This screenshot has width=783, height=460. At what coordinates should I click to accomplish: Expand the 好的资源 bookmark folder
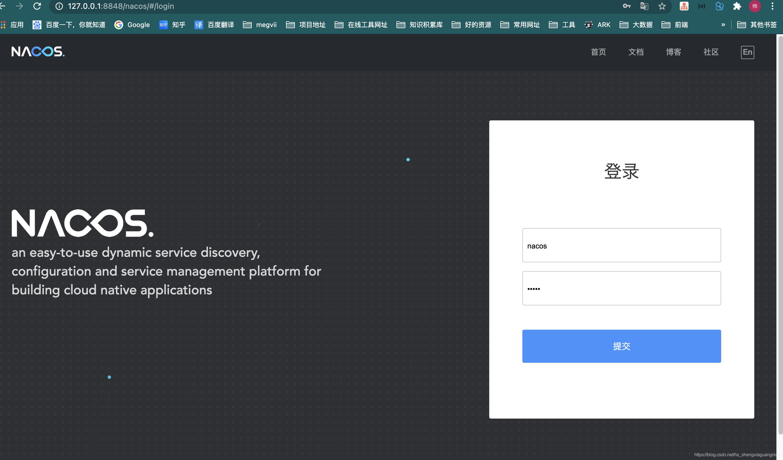tap(472, 25)
